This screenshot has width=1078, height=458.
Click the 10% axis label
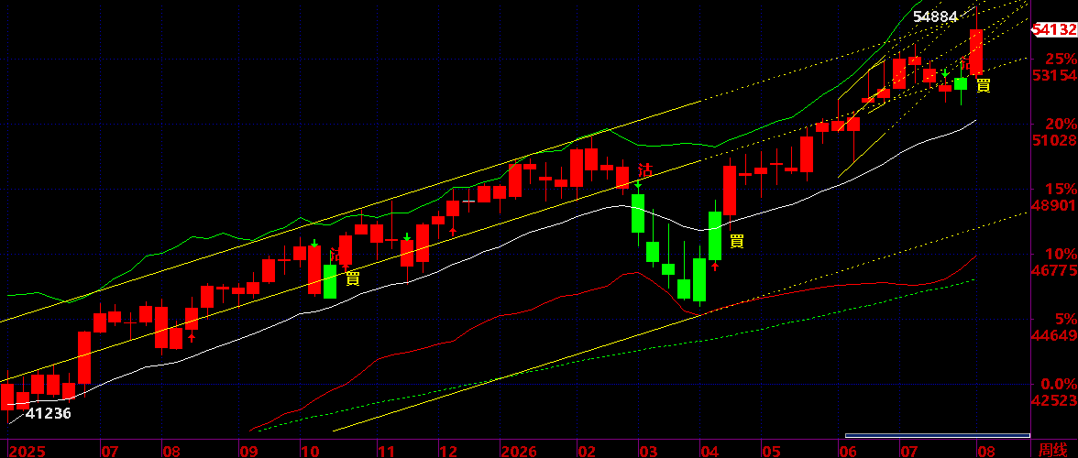click(x=1061, y=254)
